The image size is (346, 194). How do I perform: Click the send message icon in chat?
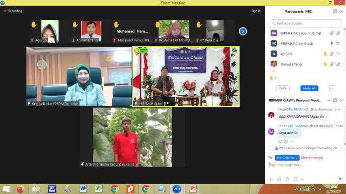340,179
